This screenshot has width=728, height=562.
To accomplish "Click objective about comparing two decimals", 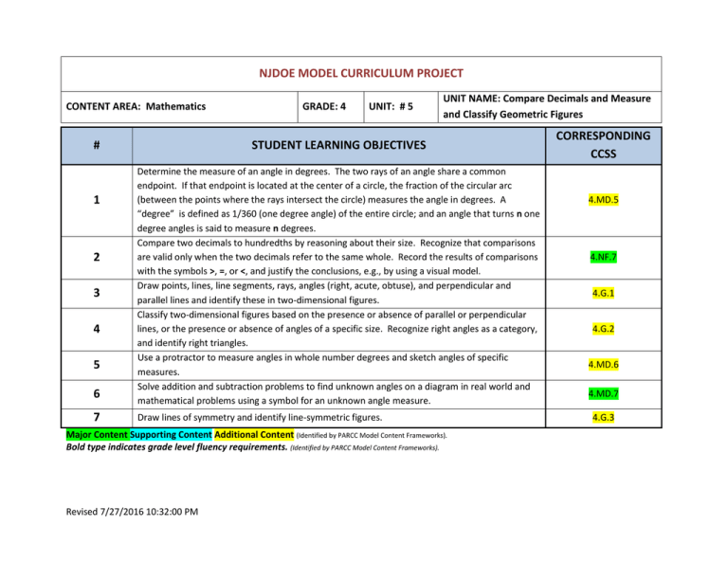I will [337, 257].
